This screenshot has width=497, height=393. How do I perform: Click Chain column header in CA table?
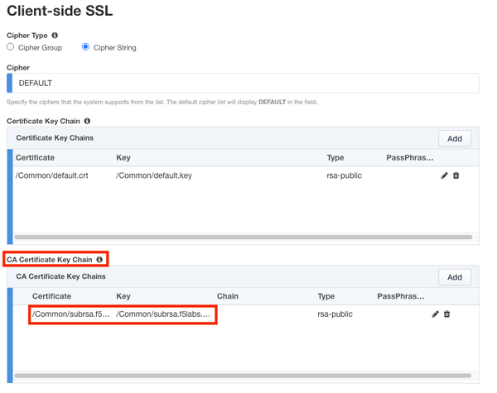(x=228, y=296)
